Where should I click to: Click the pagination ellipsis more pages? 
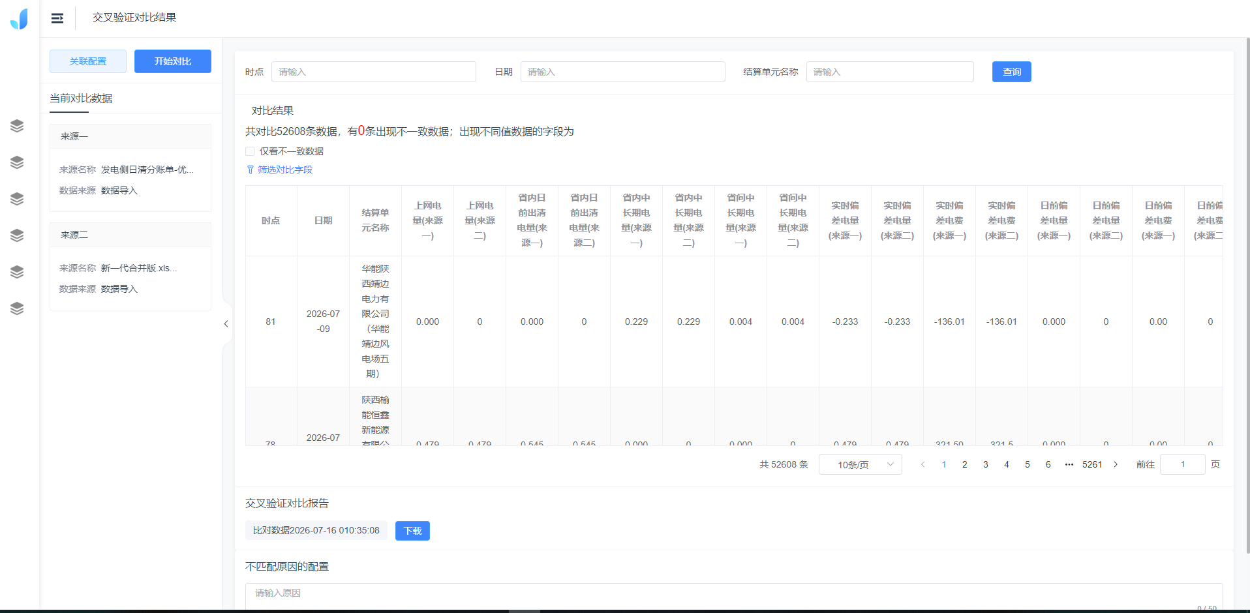[x=1069, y=464]
